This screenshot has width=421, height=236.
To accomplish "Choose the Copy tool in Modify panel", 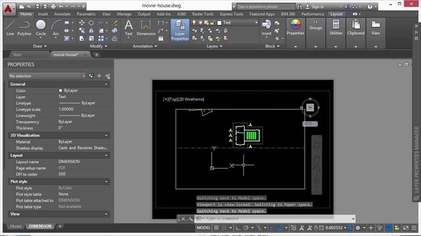I will point(82,31).
